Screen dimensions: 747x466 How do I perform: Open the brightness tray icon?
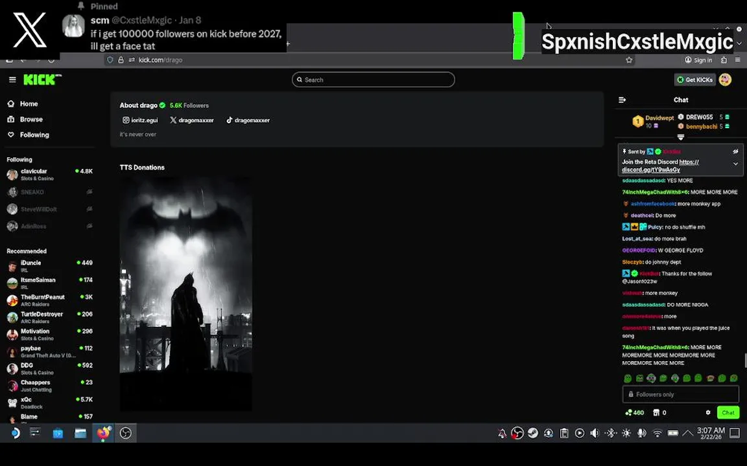[626, 433]
